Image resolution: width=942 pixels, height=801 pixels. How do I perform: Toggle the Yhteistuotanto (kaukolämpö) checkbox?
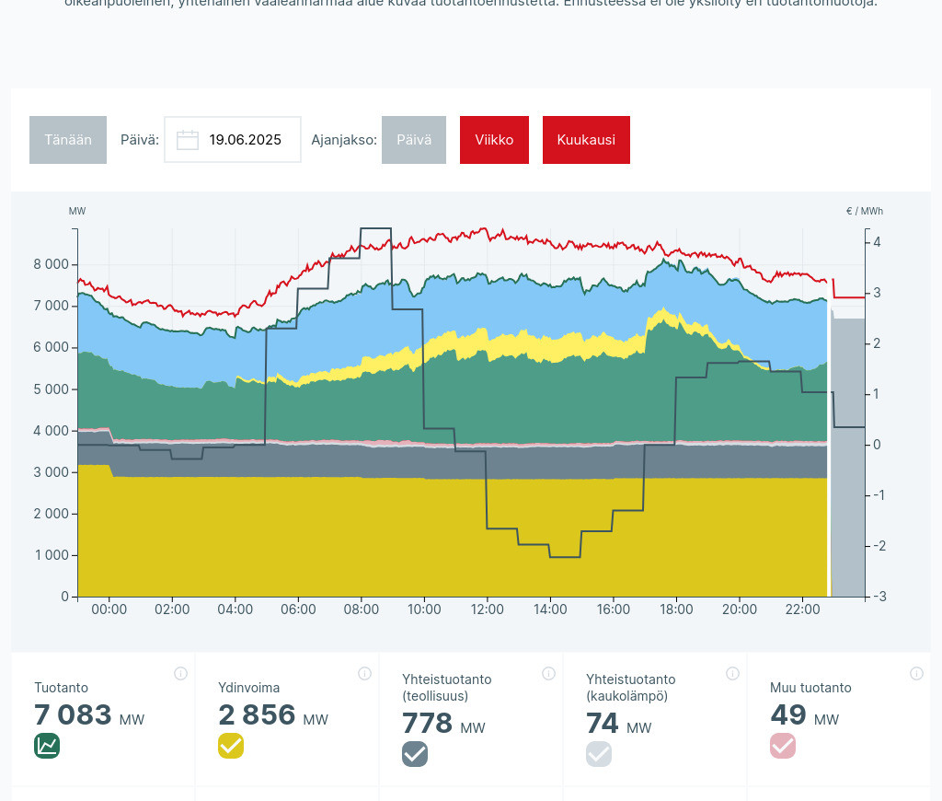coord(599,754)
